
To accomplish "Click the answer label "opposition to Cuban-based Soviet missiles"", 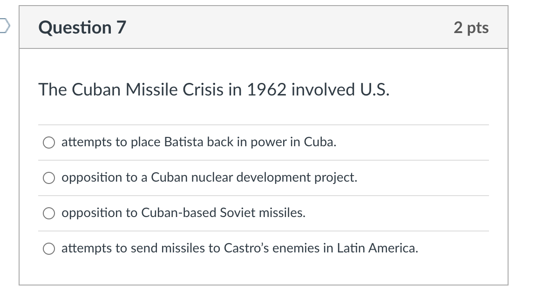I will tap(183, 213).
